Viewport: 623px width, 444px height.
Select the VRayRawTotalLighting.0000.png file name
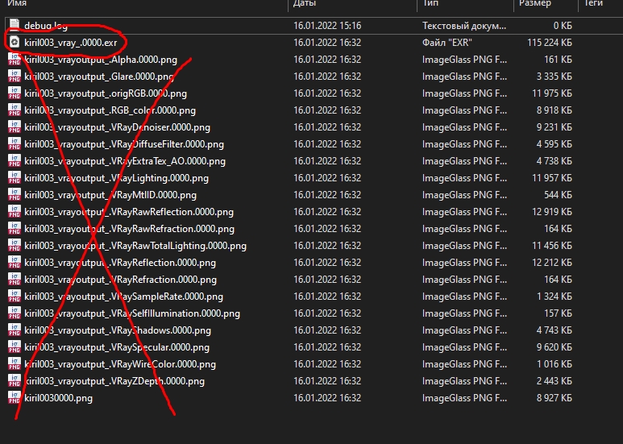[x=135, y=246]
